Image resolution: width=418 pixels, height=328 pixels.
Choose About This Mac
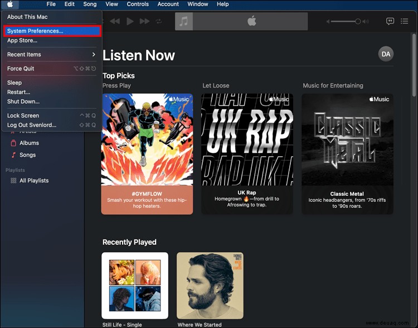coord(52,17)
